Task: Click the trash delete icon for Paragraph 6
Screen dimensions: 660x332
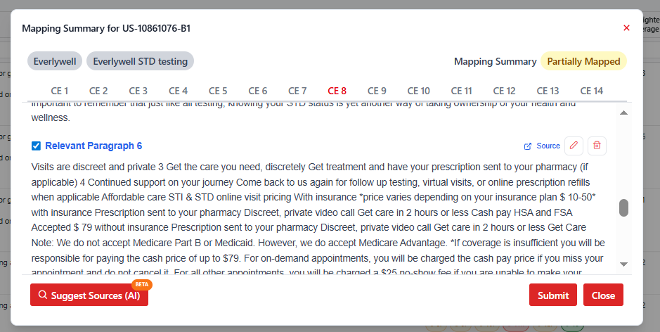Action: click(597, 146)
